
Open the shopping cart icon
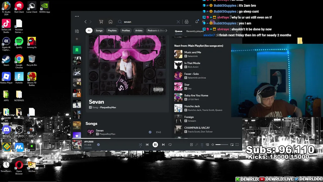tap(101, 22)
